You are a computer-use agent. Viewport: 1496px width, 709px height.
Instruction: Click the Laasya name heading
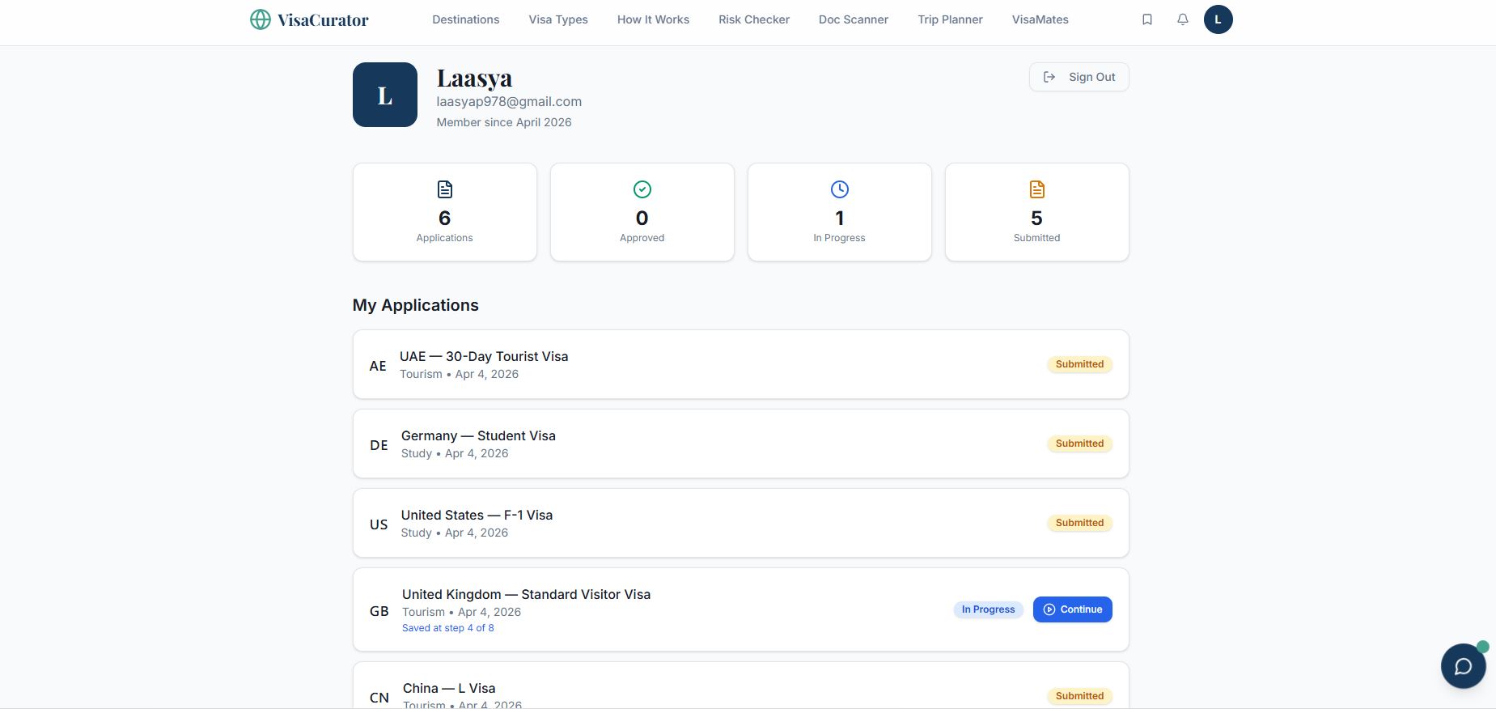(x=474, y=79)
